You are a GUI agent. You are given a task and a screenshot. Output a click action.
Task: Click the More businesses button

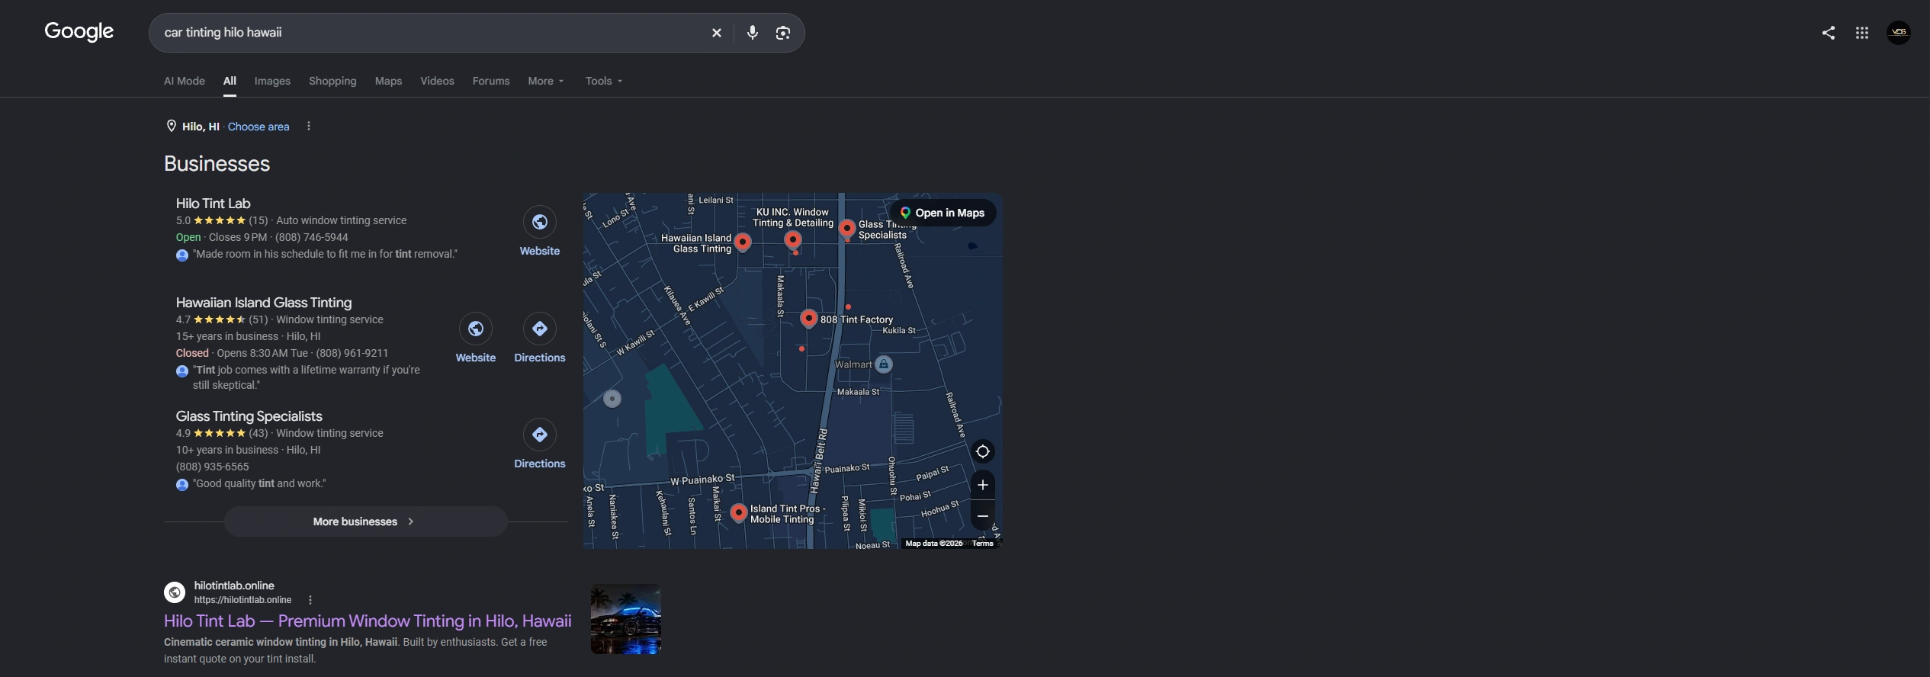[x=365, y=521]
